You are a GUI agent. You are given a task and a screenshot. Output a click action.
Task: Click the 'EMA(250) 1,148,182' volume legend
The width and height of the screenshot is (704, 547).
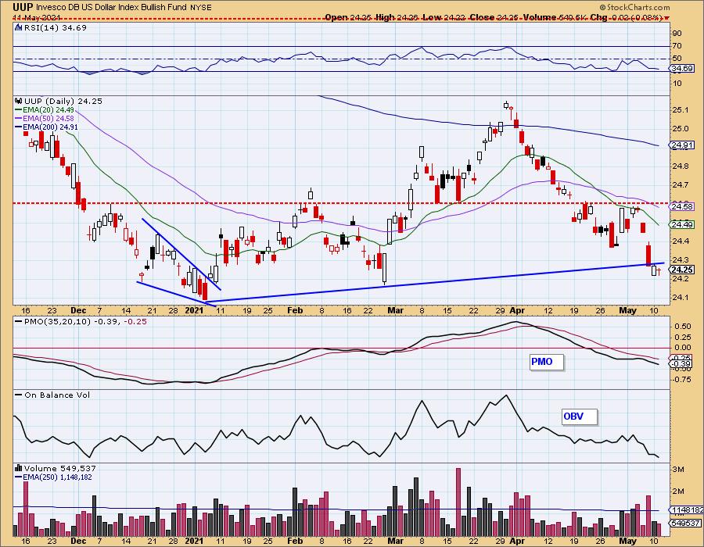point(54,477)
